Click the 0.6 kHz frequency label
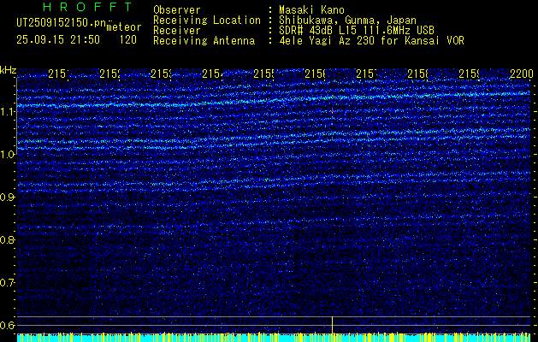The width and height of the screenshot is (538, 342). click(x=8, y=325)
